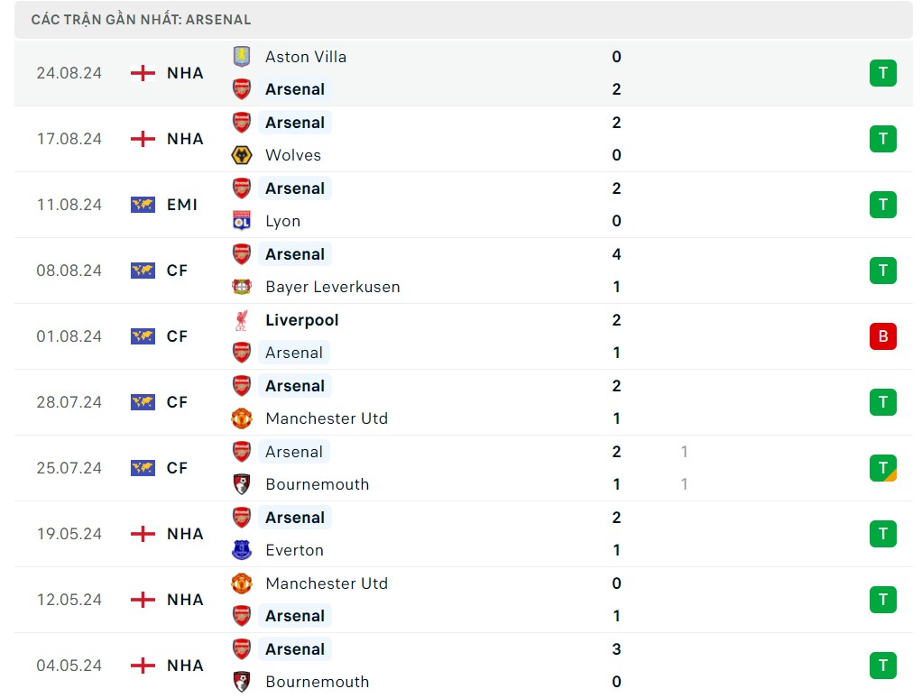This screenshot has height=698, width=922.
Task: Click the Bayer Leverkusen crest icon
Action: (241, 287)
